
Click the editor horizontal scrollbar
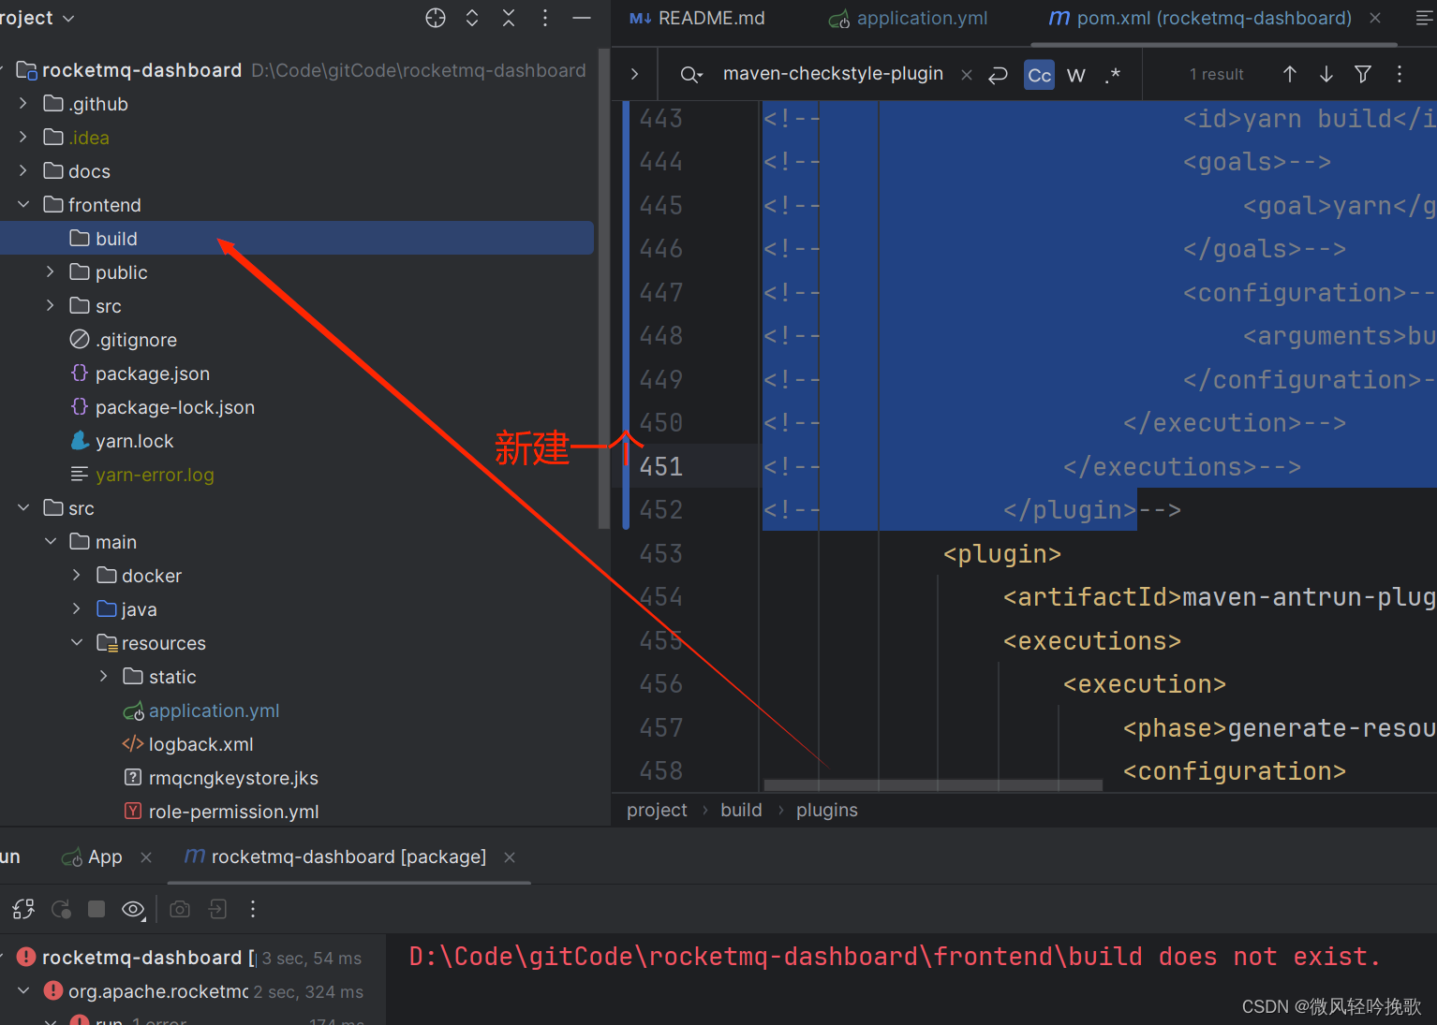[x=933, y=784]
